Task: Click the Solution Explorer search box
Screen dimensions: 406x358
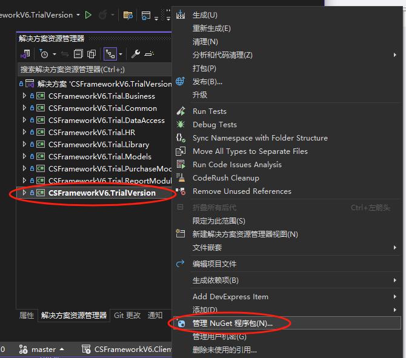Action: [x=95, y=70]
